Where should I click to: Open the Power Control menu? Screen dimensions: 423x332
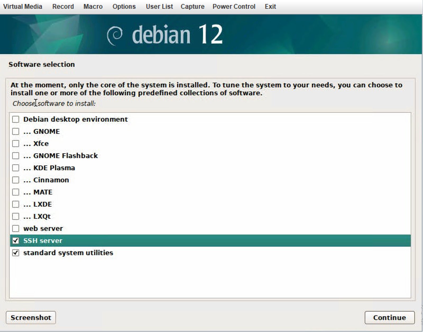tap(234, 7)
